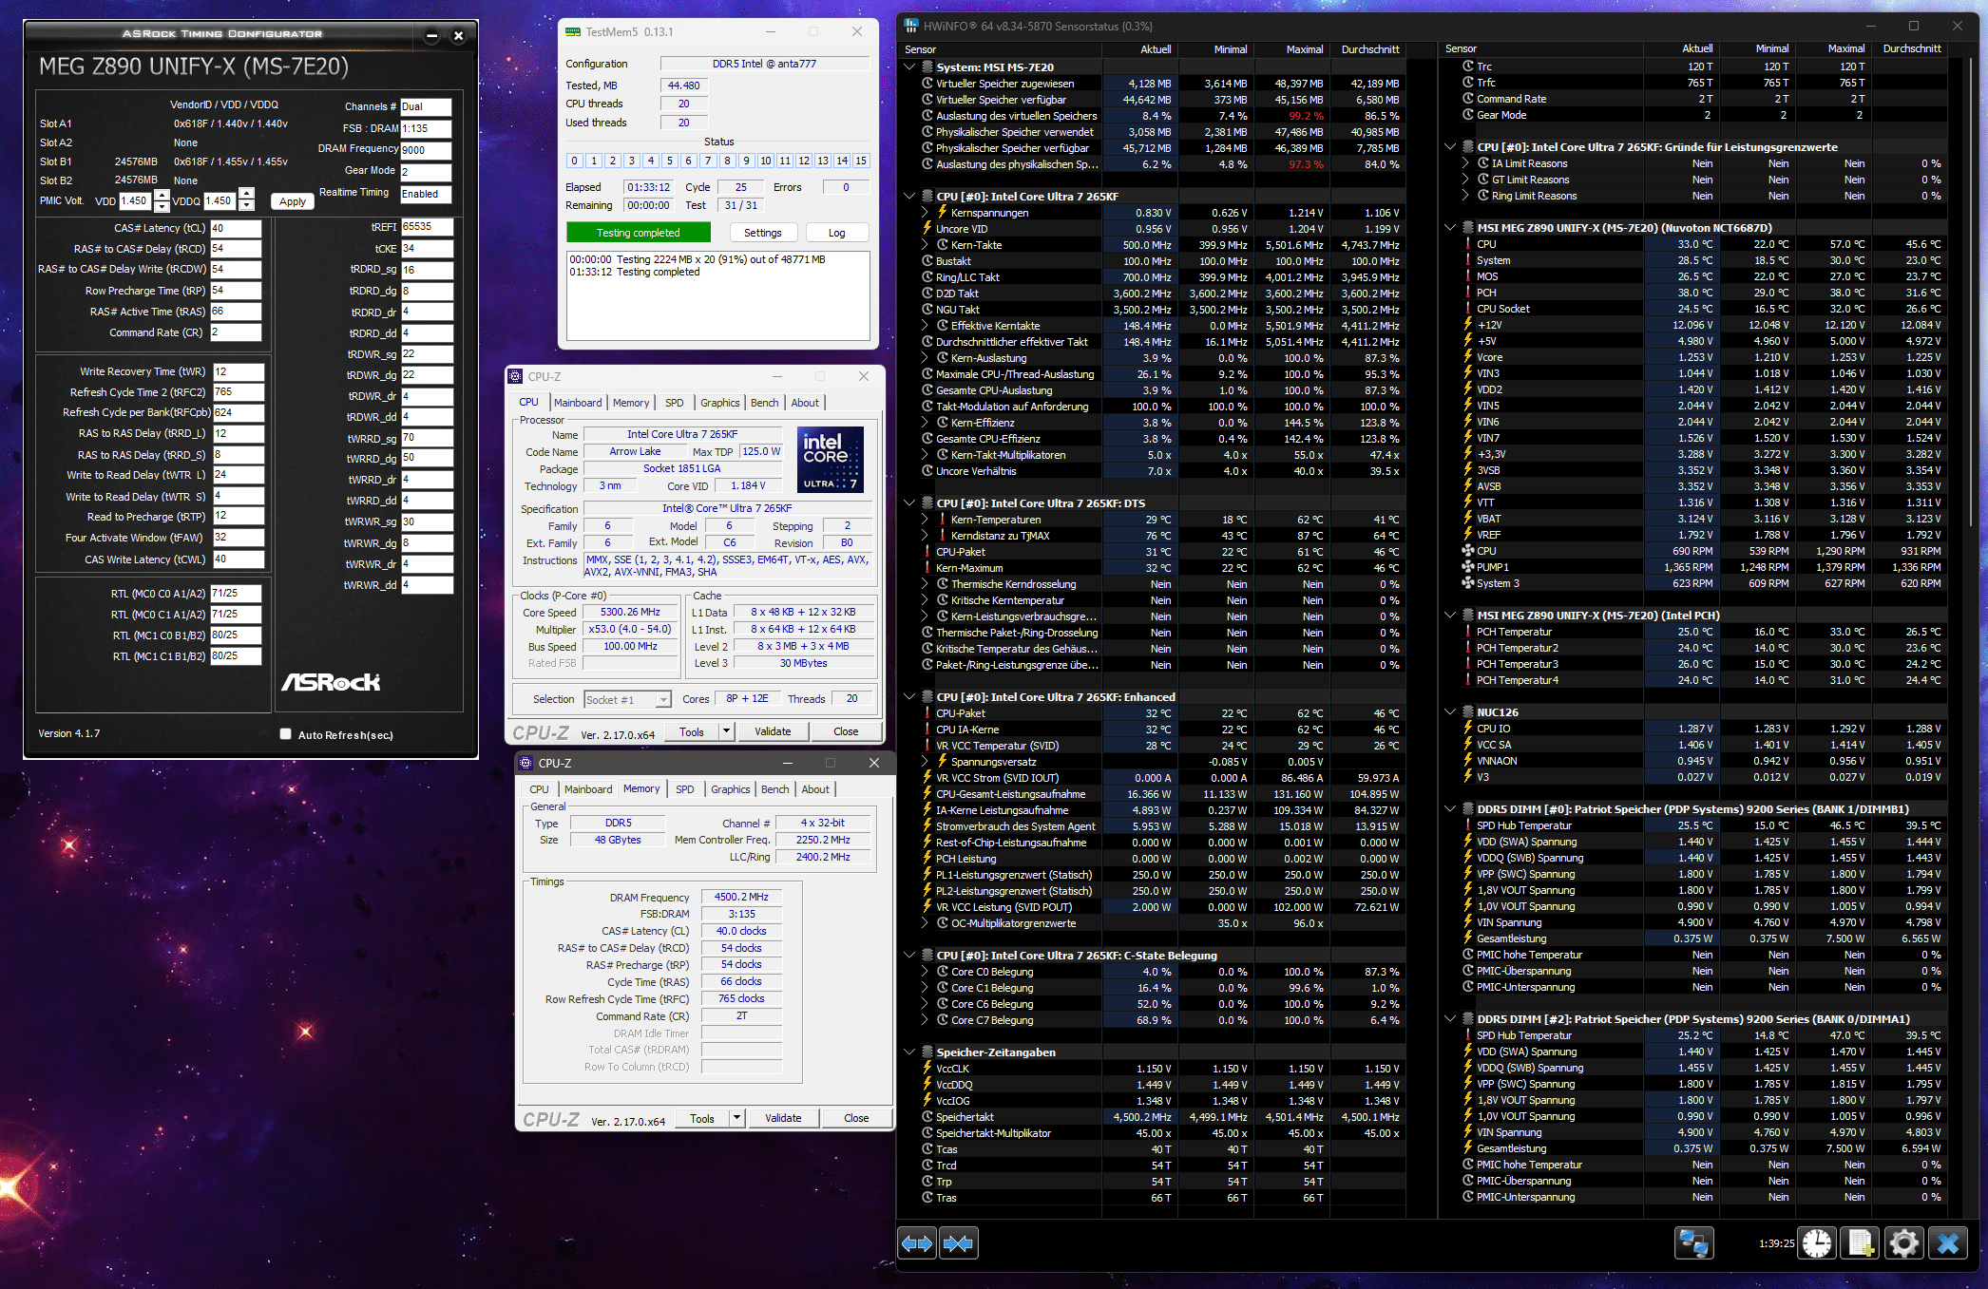Click the Apply button in Timing Configurator
This screenshot has height=1289, width=1988.
pyautogui.click(x=293, y=201)
